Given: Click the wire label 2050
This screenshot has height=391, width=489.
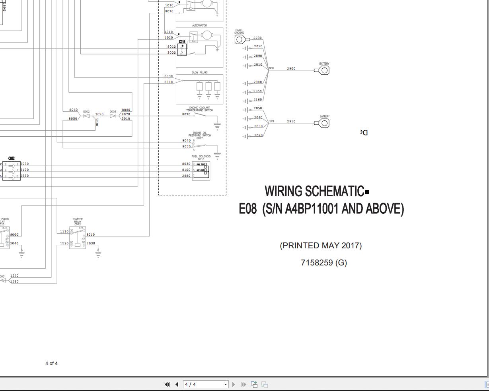Looking at the screenshot, I should point(258,108).
